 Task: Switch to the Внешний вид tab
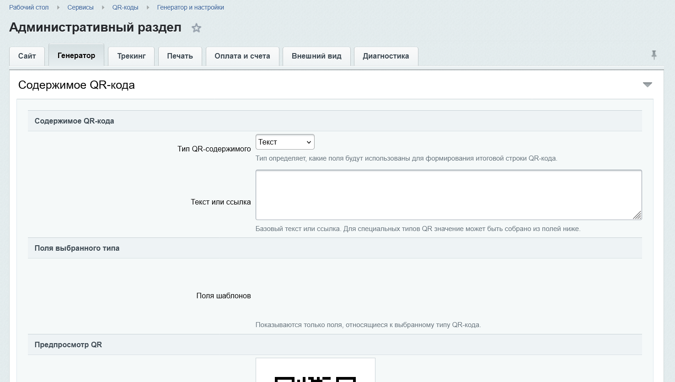pos(316,56)
